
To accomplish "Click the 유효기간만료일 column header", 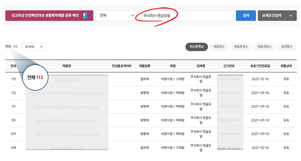I will click(260, 66).
